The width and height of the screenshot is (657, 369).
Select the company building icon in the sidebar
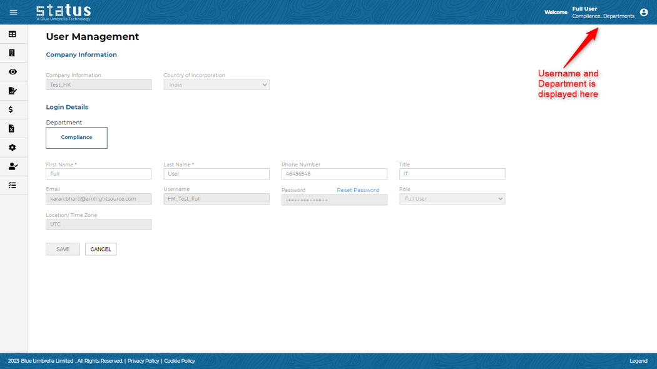[x=13, y=53]
